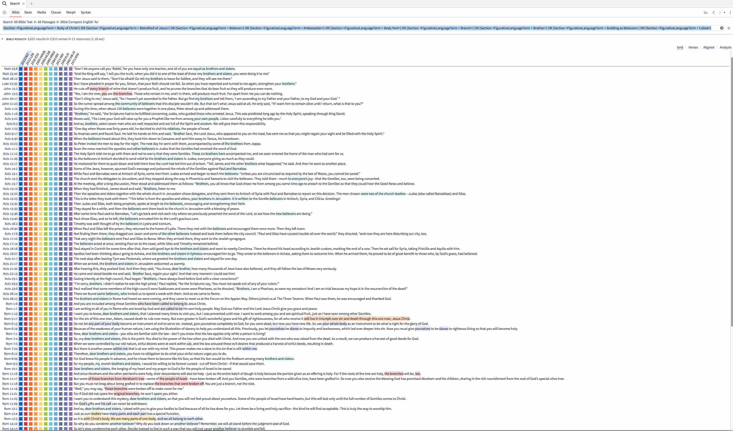Open the three-dot panel options menu
The width and height of the screenshot is (733, 431).
[730, 12]
